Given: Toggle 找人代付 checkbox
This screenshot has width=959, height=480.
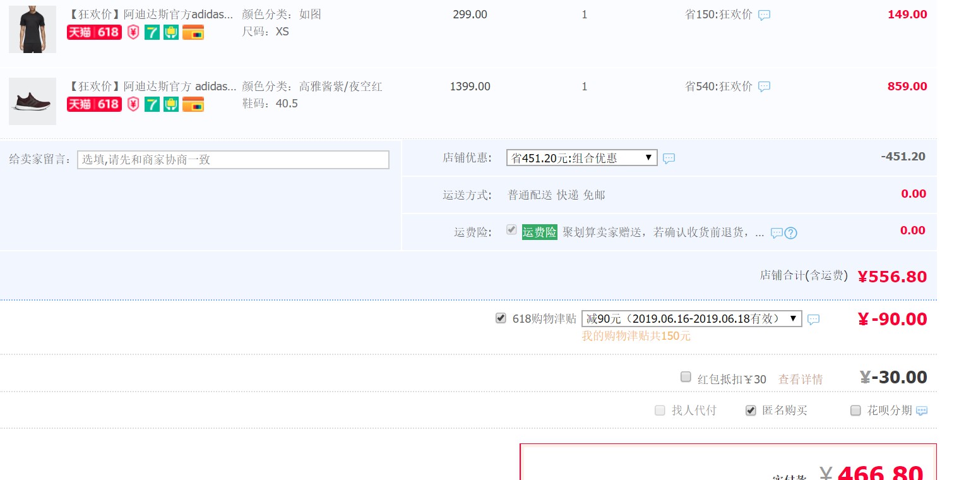Looking at the screenshot, I should [x=660, y=411].
